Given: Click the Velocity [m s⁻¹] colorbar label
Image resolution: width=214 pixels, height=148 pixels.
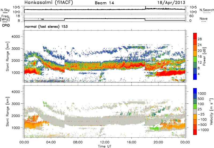Looking at the screenshot, I should (x=211, y=111).
